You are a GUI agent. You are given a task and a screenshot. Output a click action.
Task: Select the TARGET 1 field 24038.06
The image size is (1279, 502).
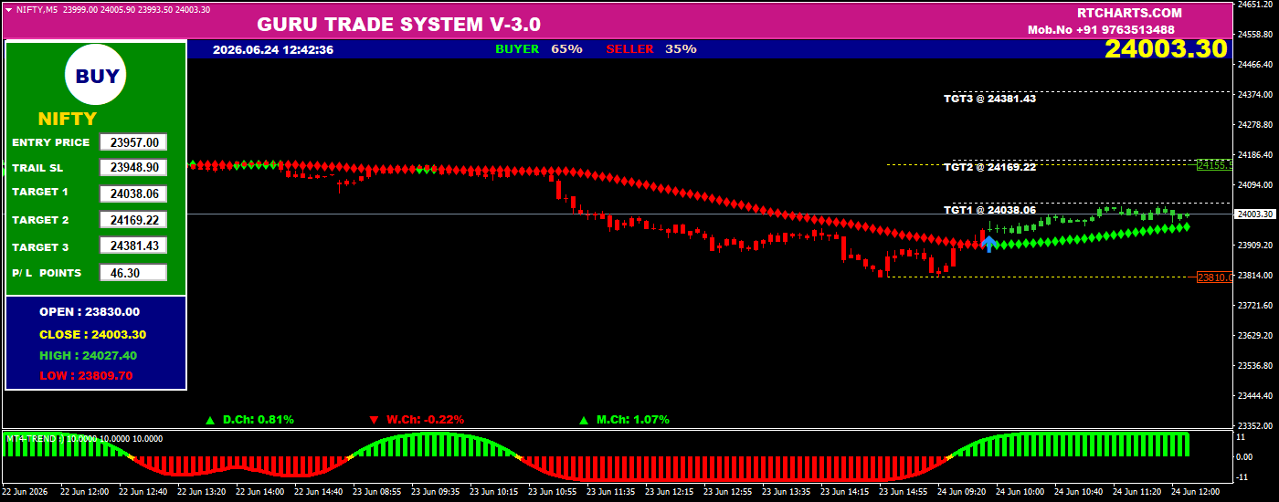pos(134,193)
